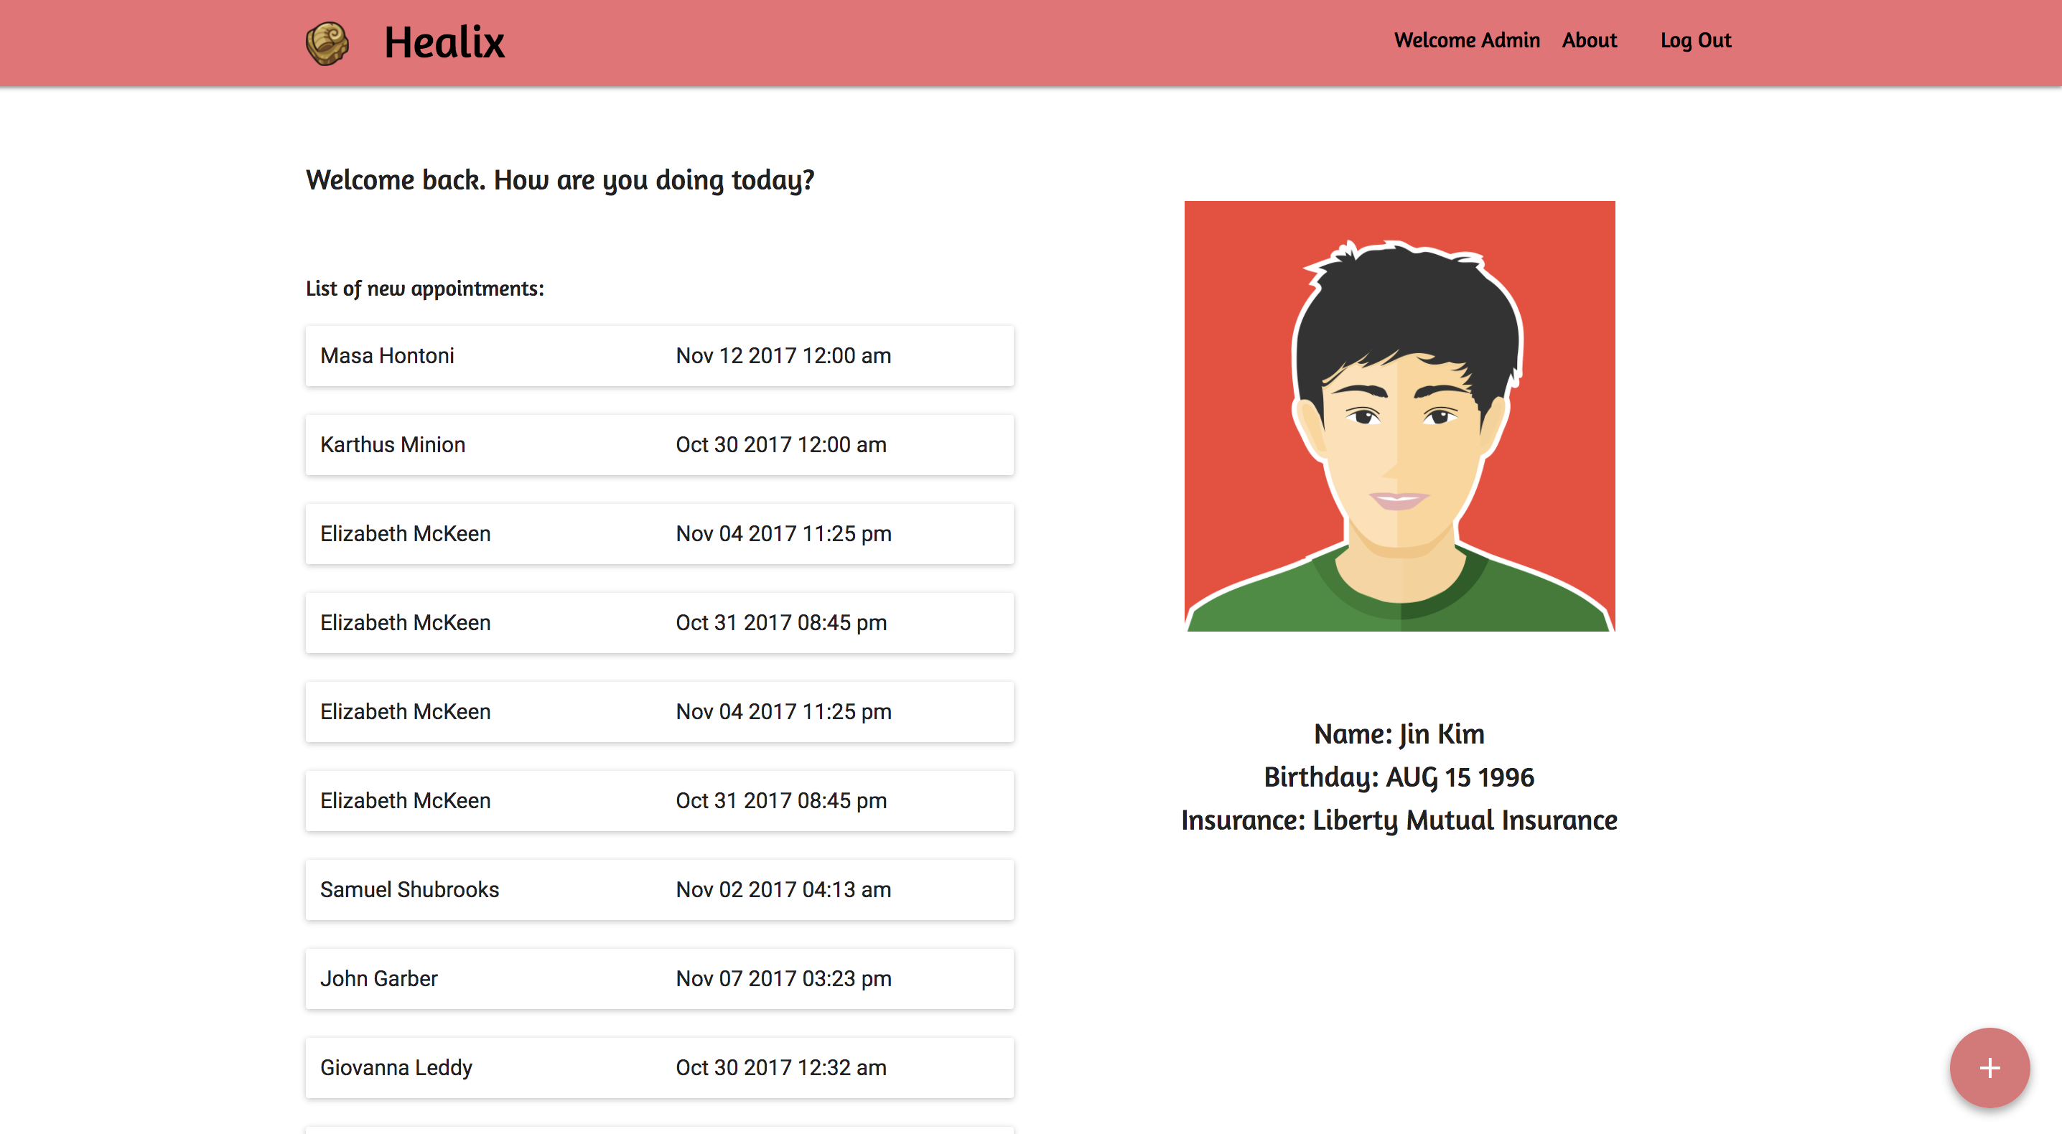This screenshot has width=2062, height=1134.
Task: Click the Liberty Mutual Insurance line
Action: [1399, 820]
